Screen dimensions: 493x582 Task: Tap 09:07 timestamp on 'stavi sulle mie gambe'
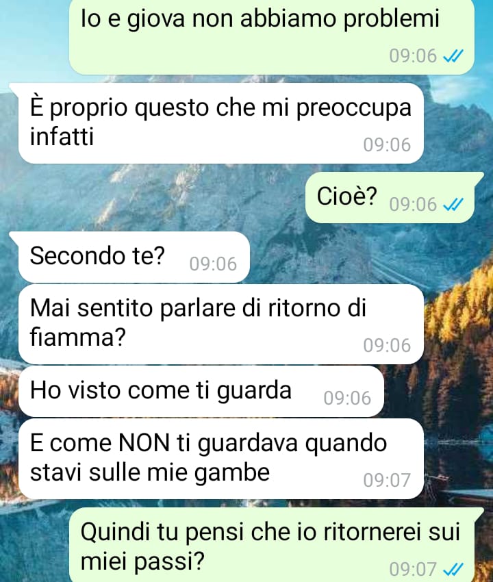pos(387,480)
